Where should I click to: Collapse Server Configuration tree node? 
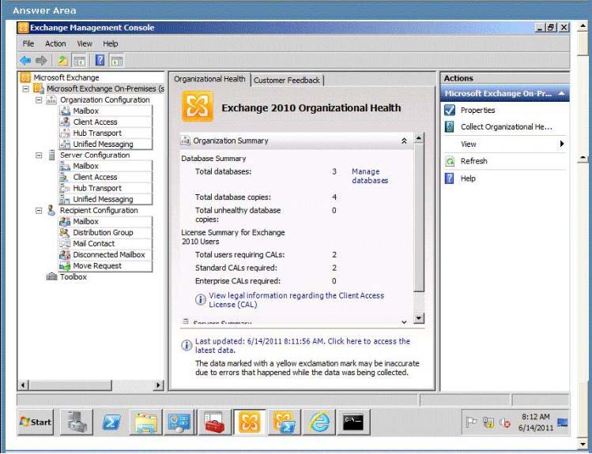pos(39,155)
